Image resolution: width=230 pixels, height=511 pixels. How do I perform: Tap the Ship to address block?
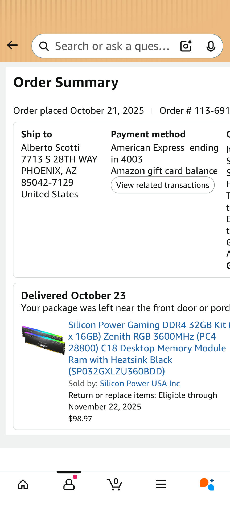pos(59,170)
